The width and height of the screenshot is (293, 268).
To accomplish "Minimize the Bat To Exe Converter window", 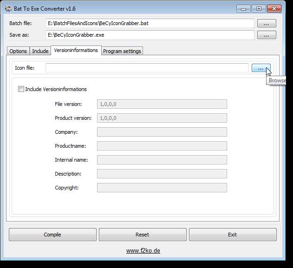I will [243, 9].
